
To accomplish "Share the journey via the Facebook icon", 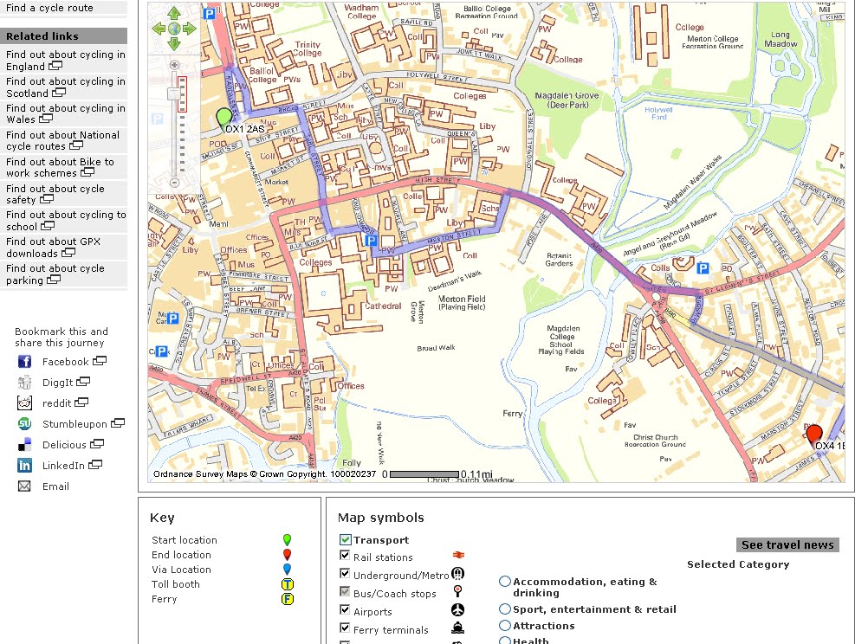I will pos(23,361).
